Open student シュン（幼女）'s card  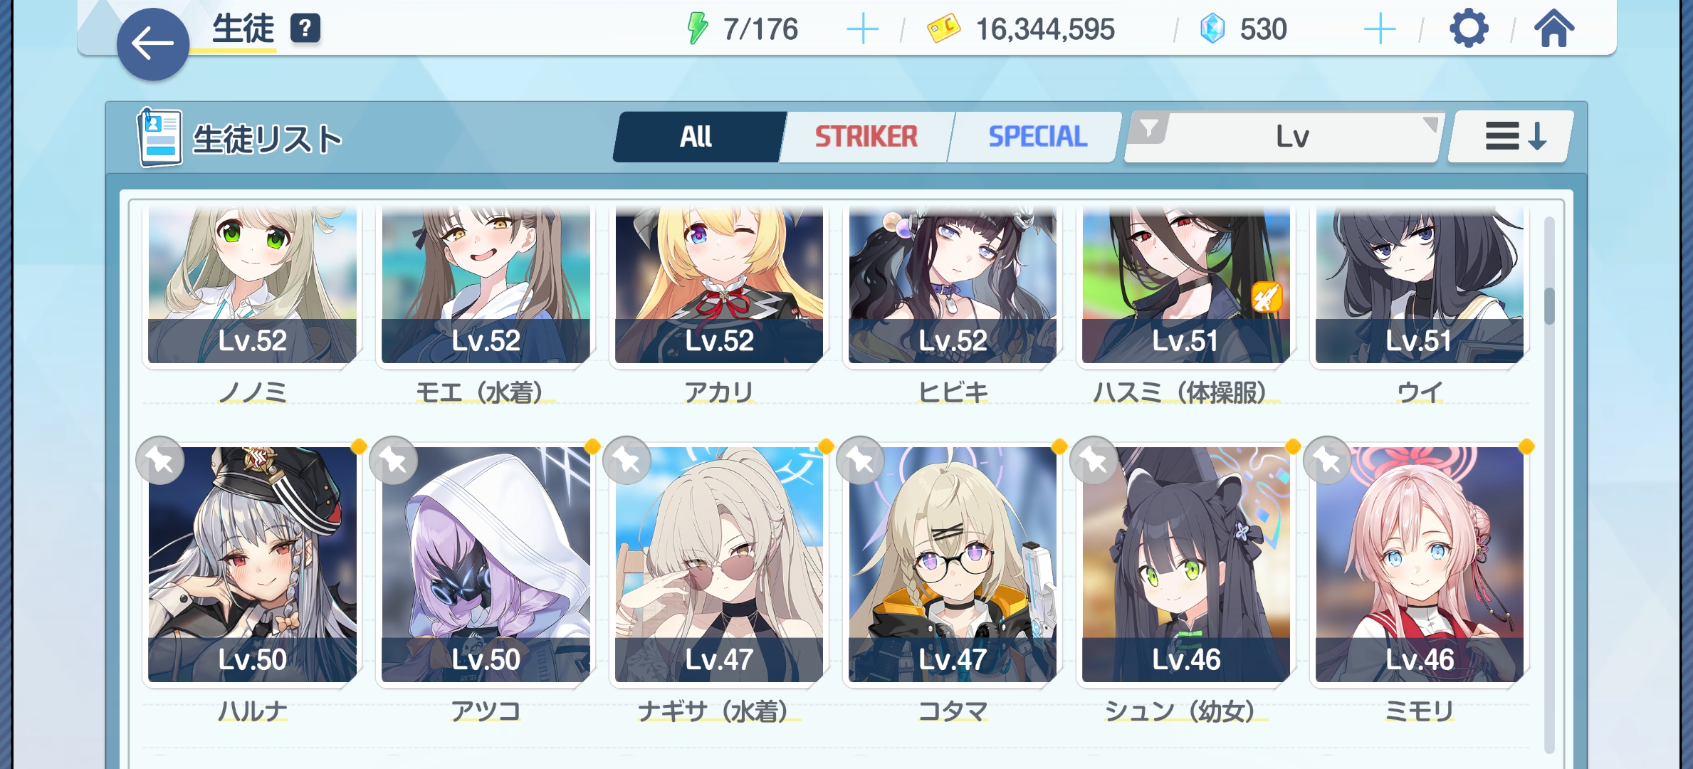coord(1186,564)
